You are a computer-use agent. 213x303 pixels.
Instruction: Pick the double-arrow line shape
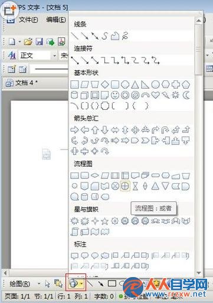pyautogui.click(x=95, y=36)
